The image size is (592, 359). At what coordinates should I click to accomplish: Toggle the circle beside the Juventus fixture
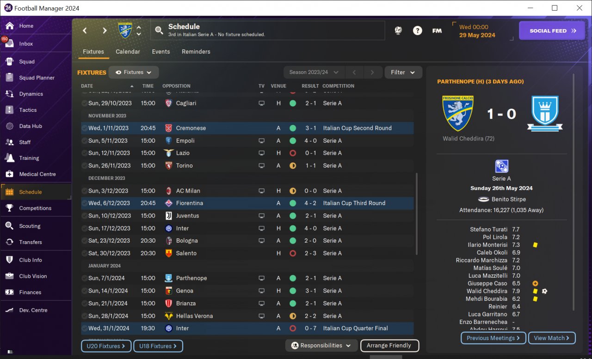[x=84, y=216]
